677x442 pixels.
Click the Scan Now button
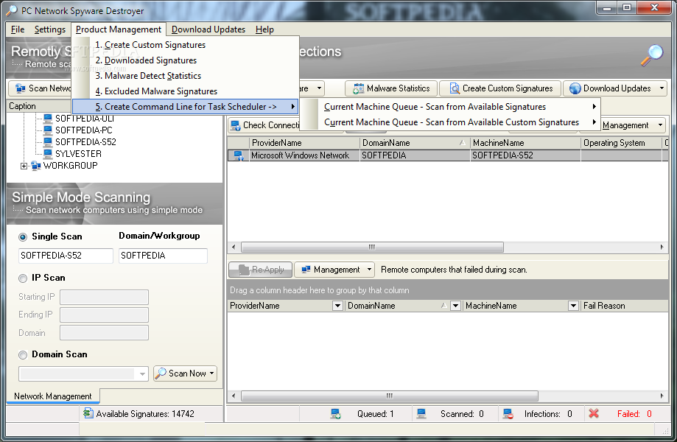pos(185,373)
